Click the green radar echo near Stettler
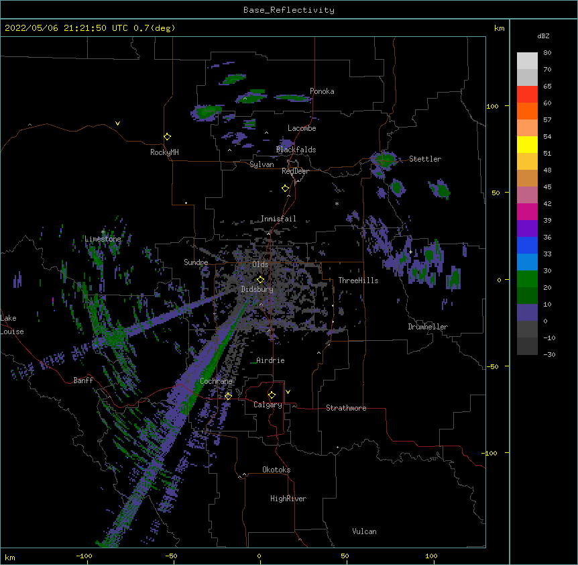This screenshot has width=578, height=565. pyautogui.click(x=385, y=160)
